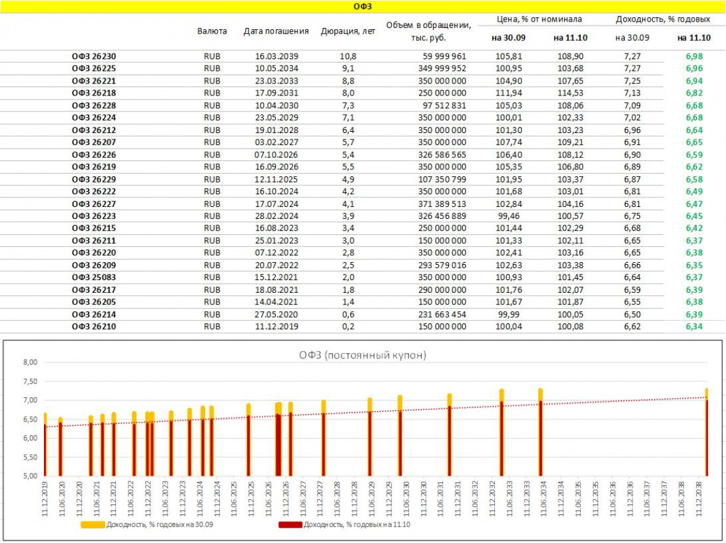Click the Дюрация, лет column header

(348, 31)
